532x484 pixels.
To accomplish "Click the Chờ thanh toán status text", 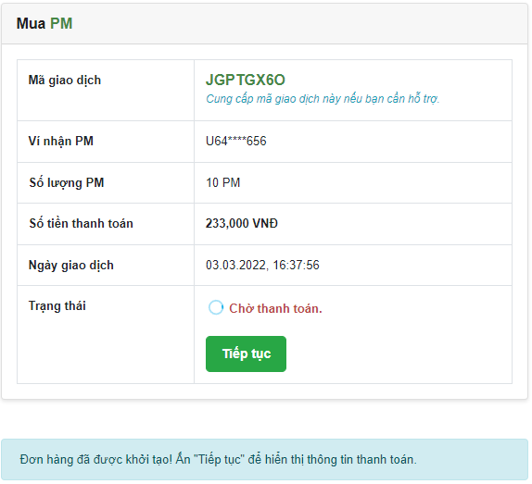I will pos(275,308).
